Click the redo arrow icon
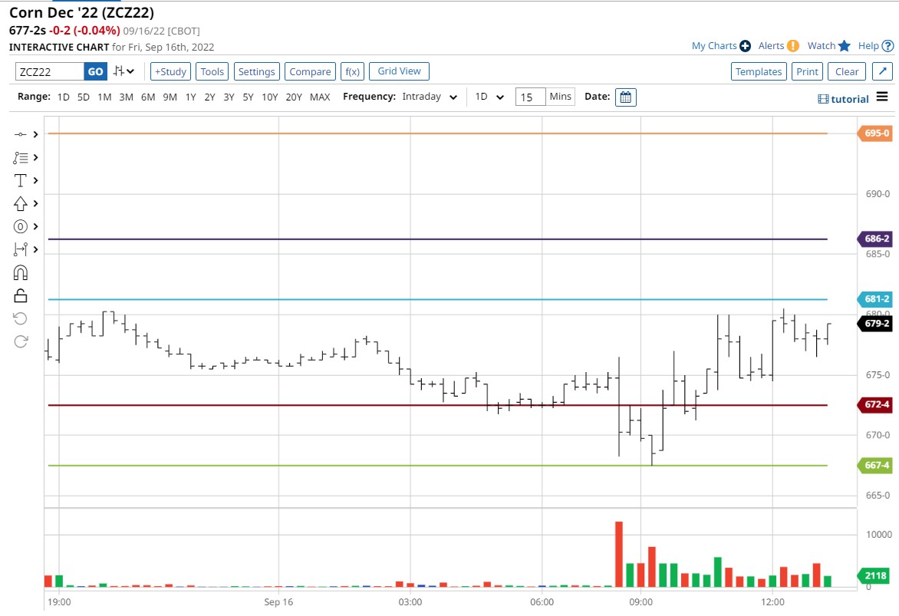The image size is (899, 616). pyautogui.click(x=21, y=342)
